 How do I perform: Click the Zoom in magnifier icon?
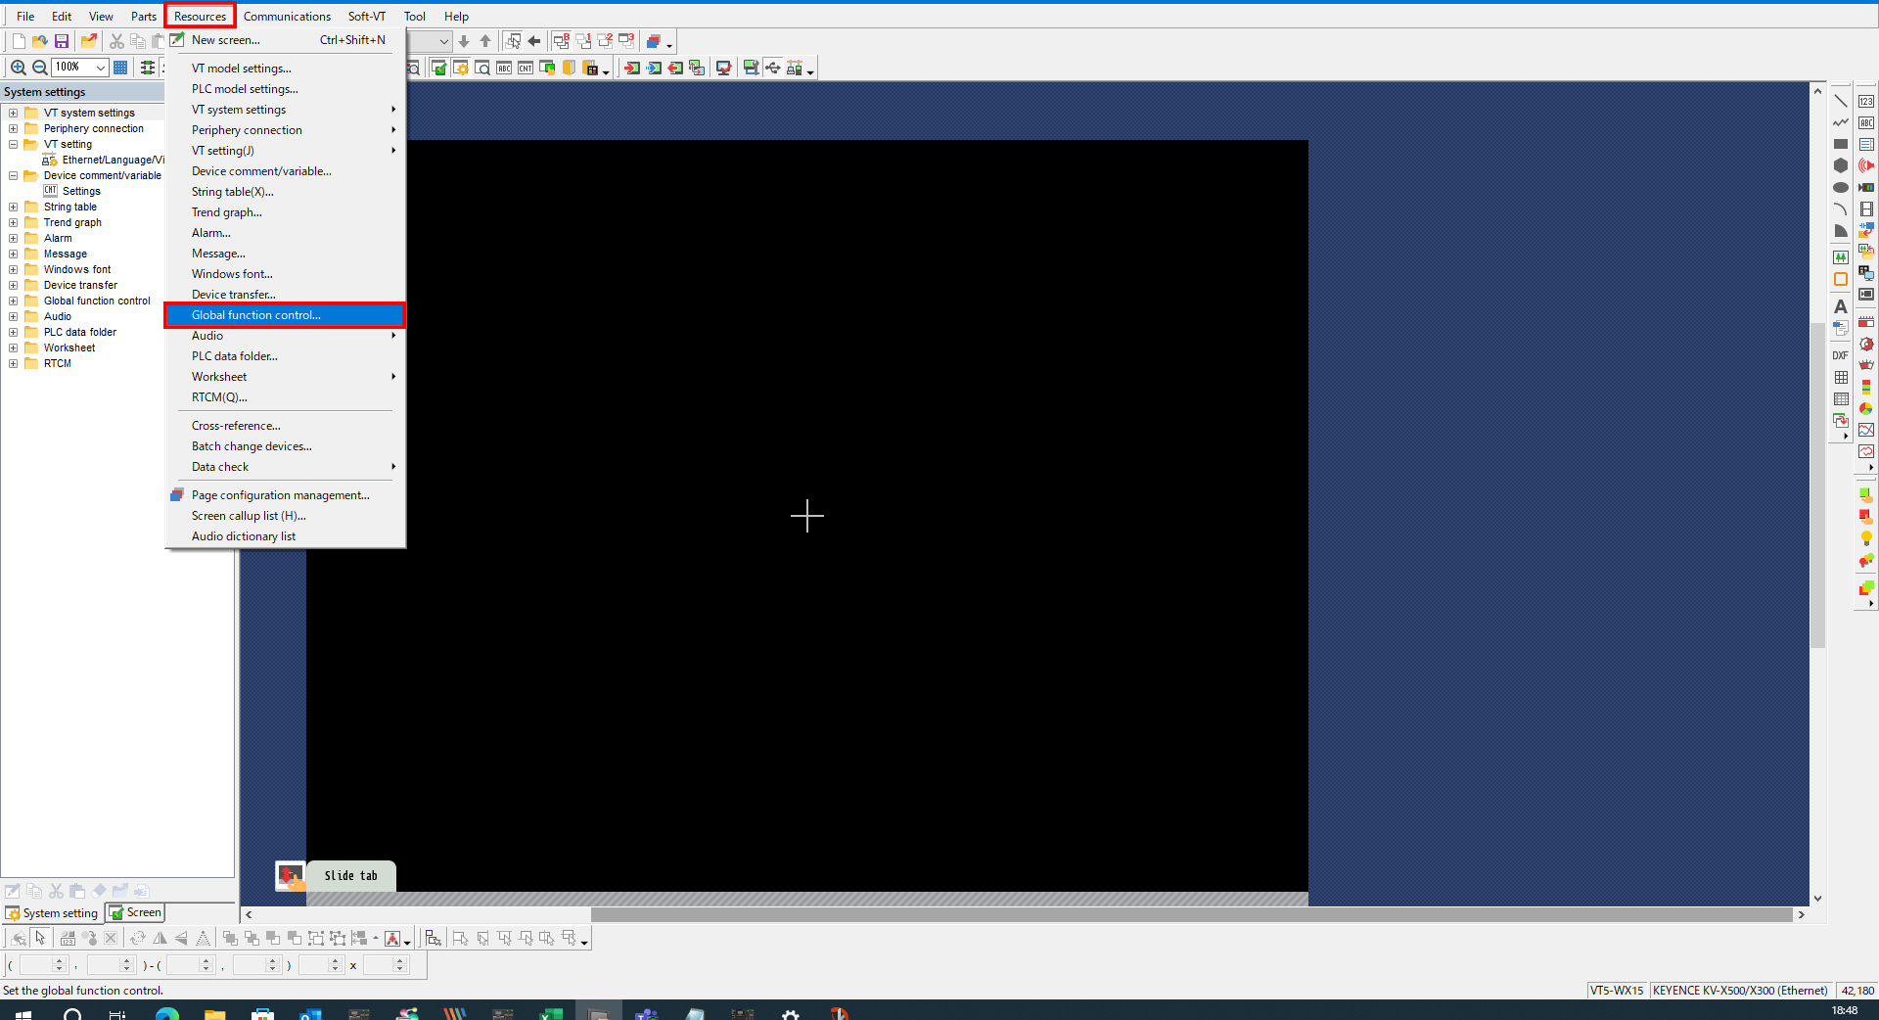pos(18,68)
